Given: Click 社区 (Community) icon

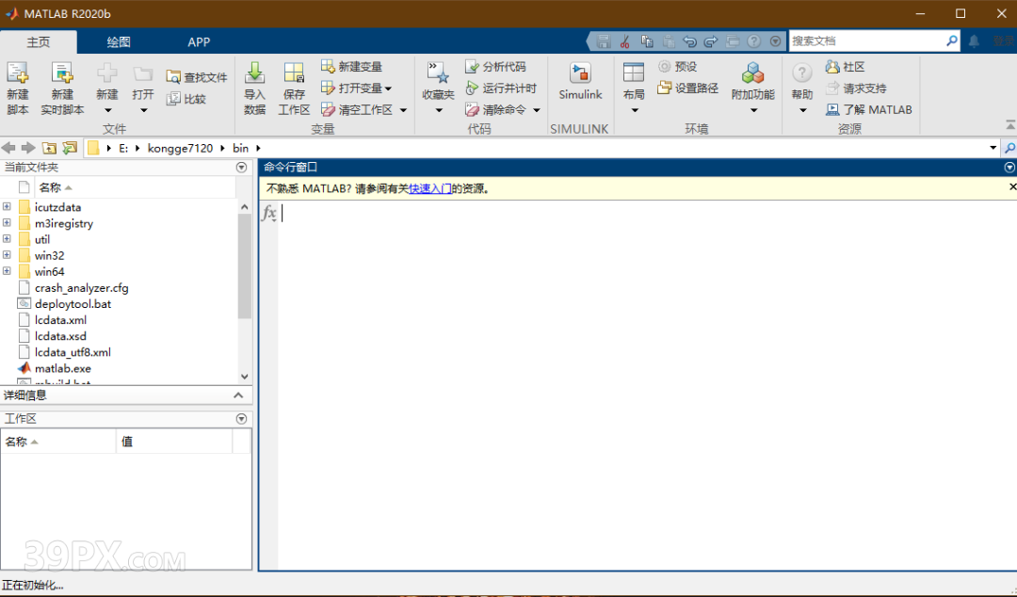Looking at the screenshot, I should pos(832,66).
